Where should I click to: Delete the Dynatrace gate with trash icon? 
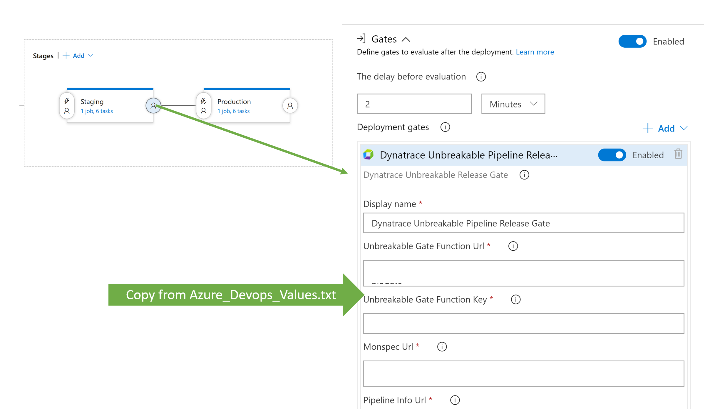[x=678, y=154]
